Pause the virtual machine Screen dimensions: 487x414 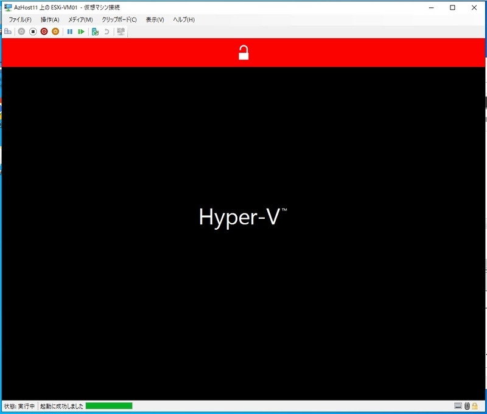(x=70, y=32)
